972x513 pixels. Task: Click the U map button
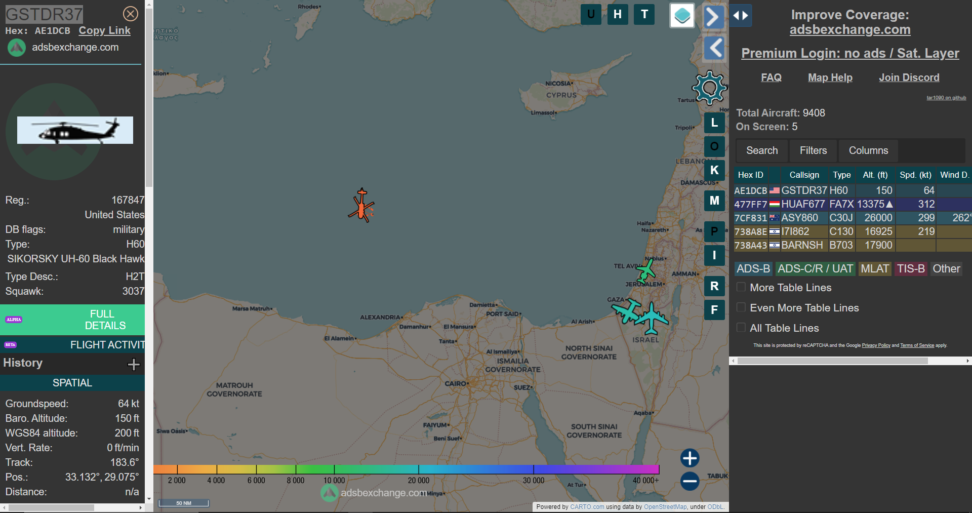(x=591, y=14)
